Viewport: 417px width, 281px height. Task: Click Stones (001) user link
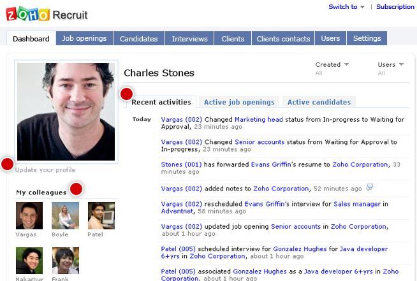coord(181,164)
